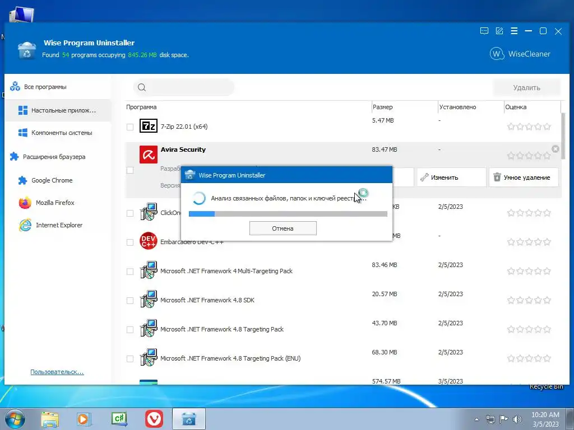
Task: Rate .NET Framework 4.8 SDK with stars
Action: pos(529,300)
